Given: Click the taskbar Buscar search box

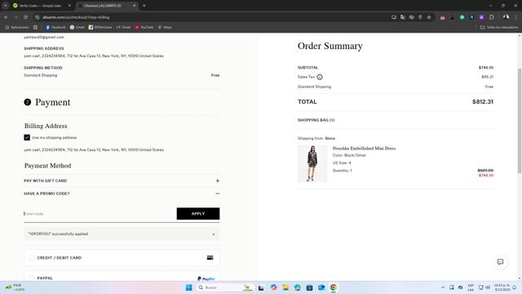Looking at the screenshot, I should [225, 287].
